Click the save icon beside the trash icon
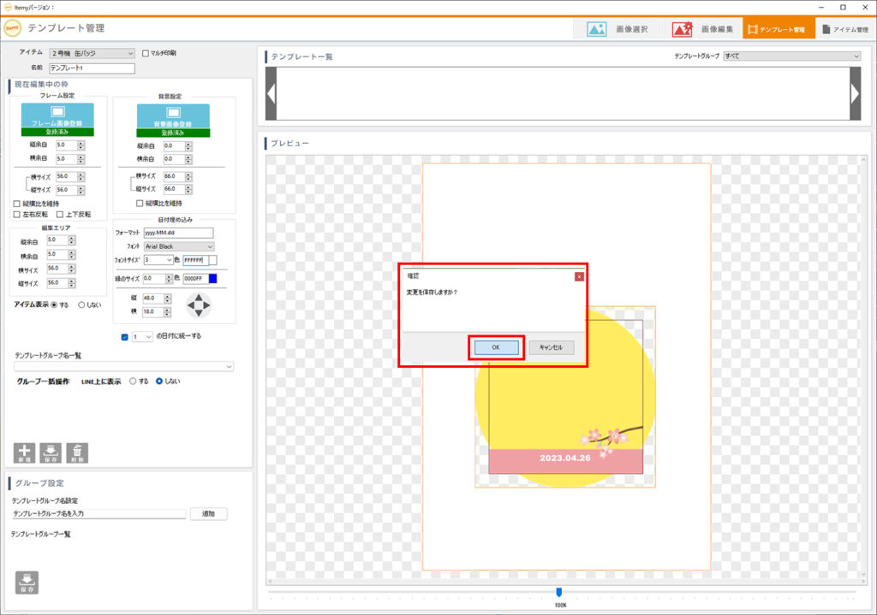877x615 pixels. pos(51,452)
